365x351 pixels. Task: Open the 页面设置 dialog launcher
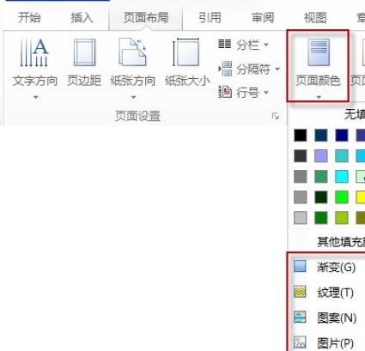(x=276, y=116)
